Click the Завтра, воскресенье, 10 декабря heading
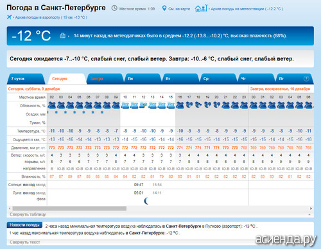 coord(280,89)
